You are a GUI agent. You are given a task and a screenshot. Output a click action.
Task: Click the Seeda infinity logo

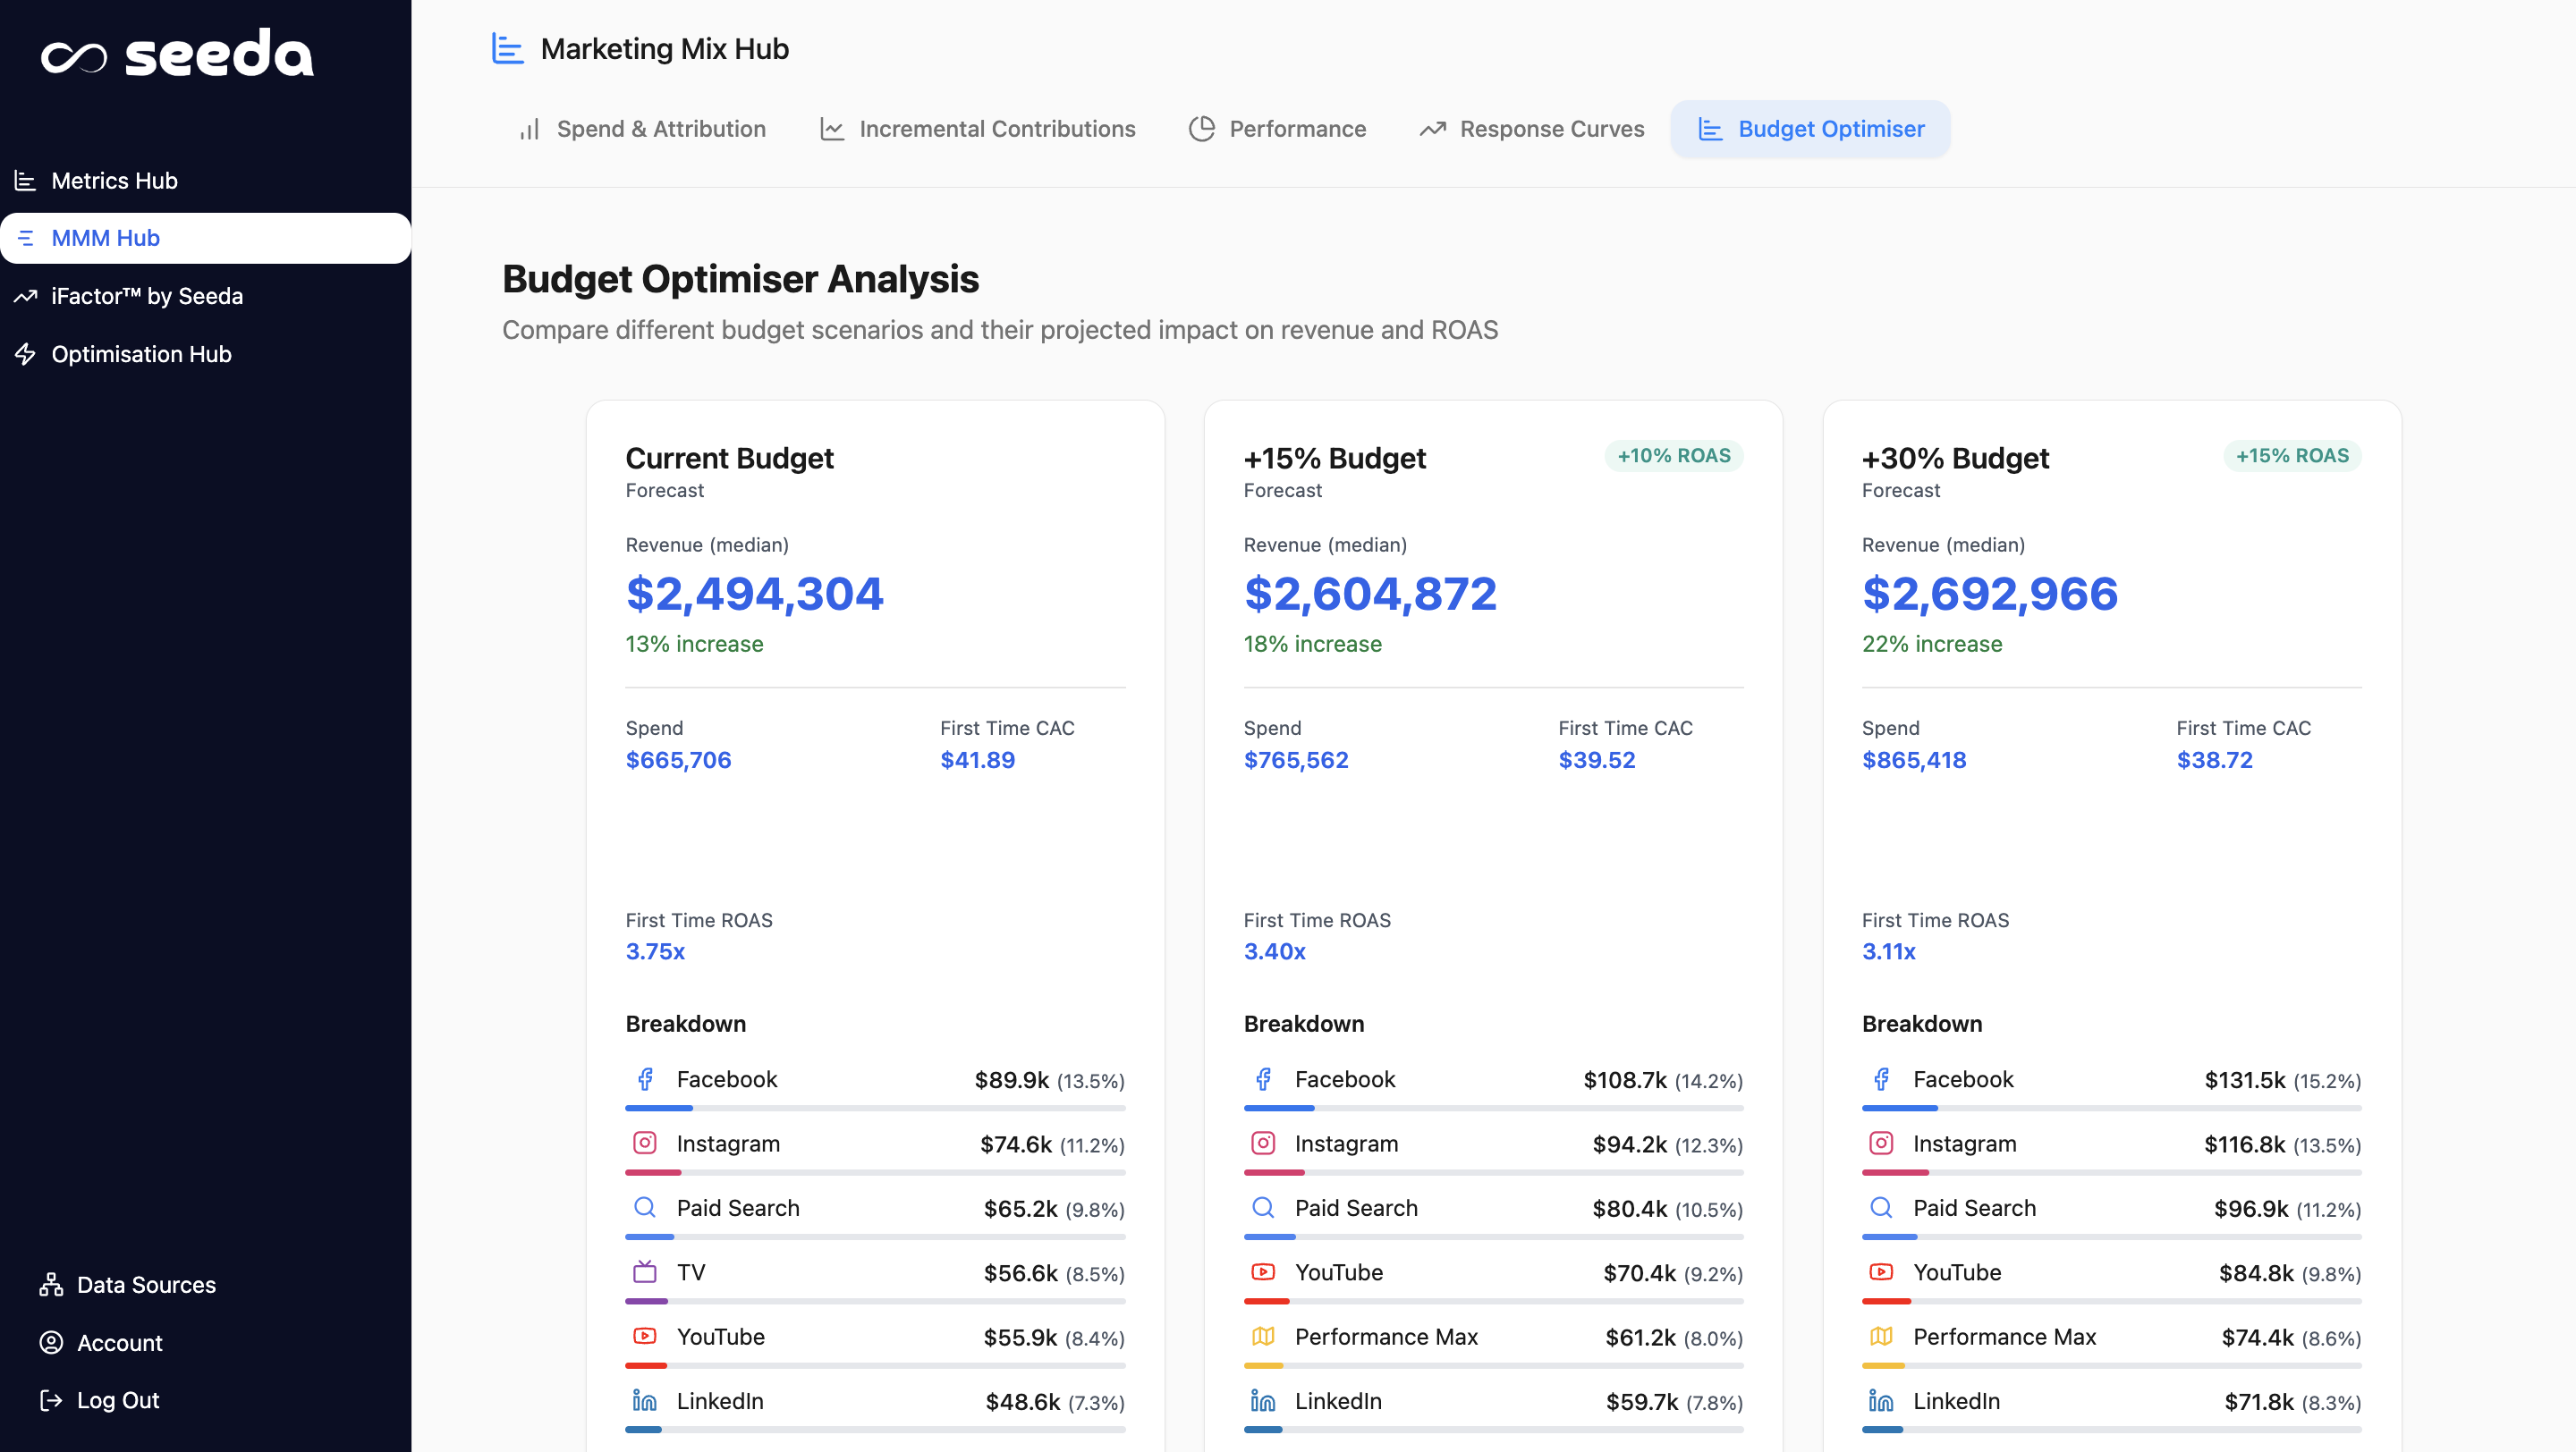74,57
